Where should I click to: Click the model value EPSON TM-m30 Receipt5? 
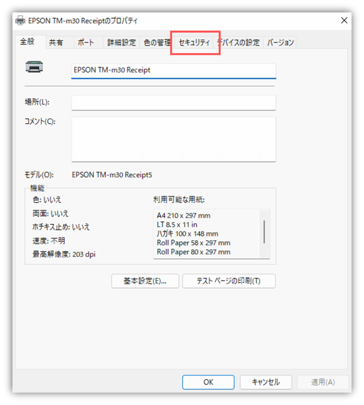pyautogui.click(x=112, y=175)
